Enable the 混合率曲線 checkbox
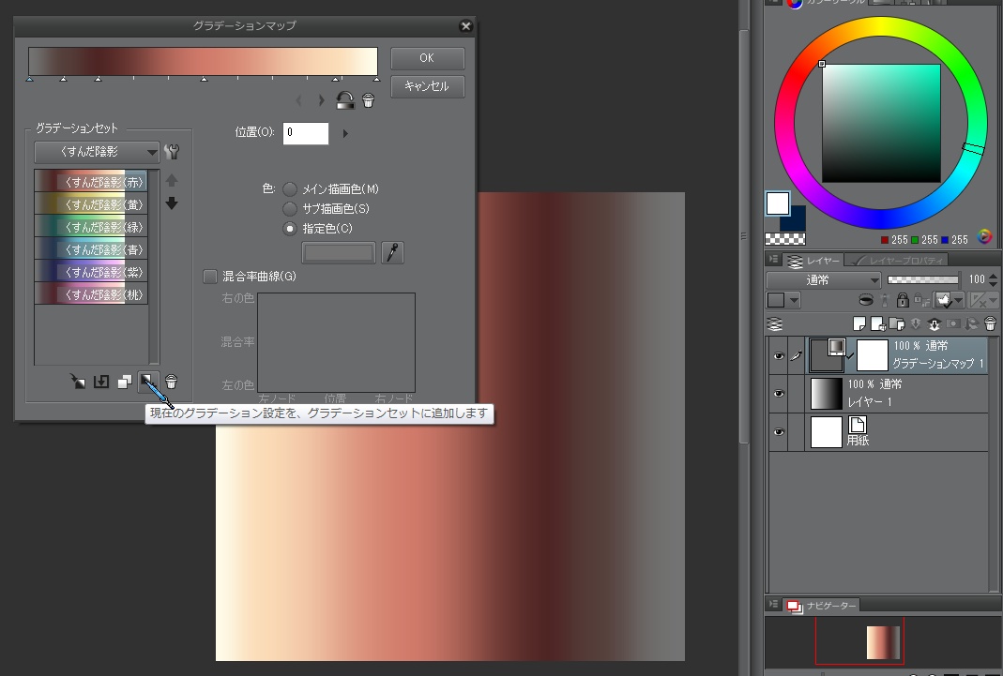1003x676 pixels. pyautogui.click(x=210, y=277)
